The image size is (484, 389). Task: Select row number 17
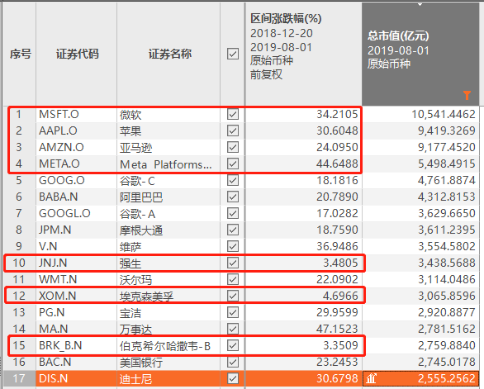(x=18, y=378)
